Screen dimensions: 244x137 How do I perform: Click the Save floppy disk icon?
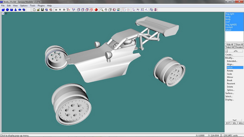[x=42, y=10]
